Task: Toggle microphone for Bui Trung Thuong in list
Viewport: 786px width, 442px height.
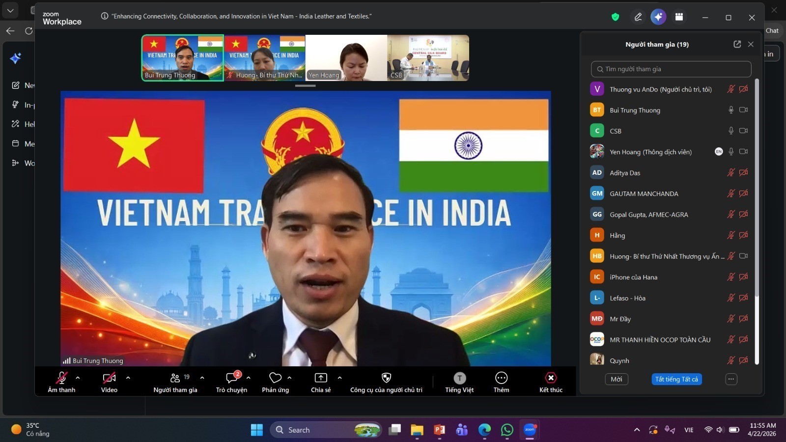Action: tap(731, 110)
